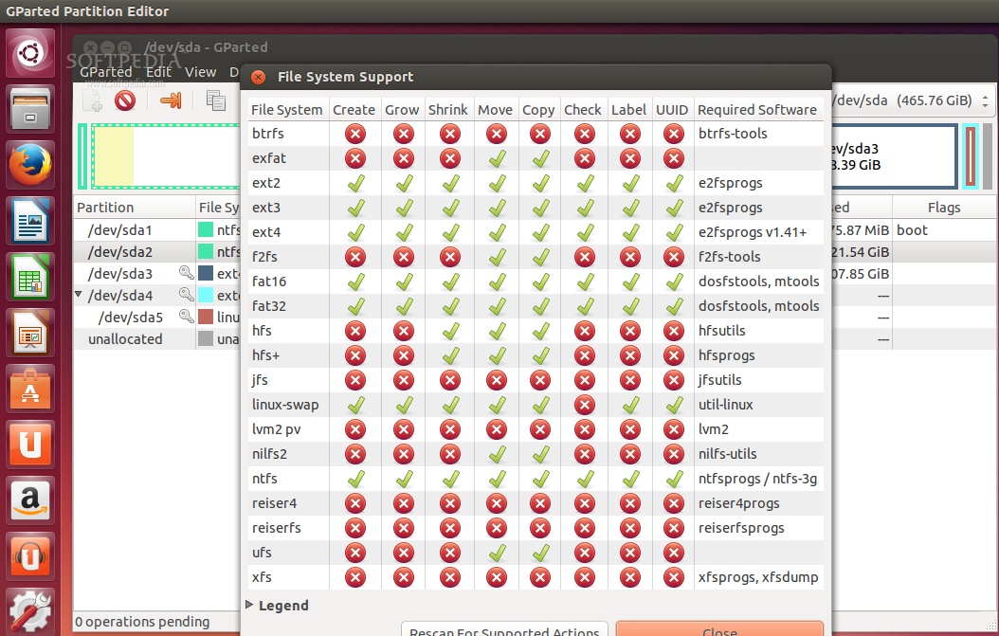Click the New partition toolbar icon

click(x=93, y=100)
